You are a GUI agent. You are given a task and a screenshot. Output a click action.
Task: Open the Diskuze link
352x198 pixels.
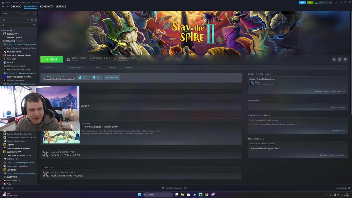(97, 67)
